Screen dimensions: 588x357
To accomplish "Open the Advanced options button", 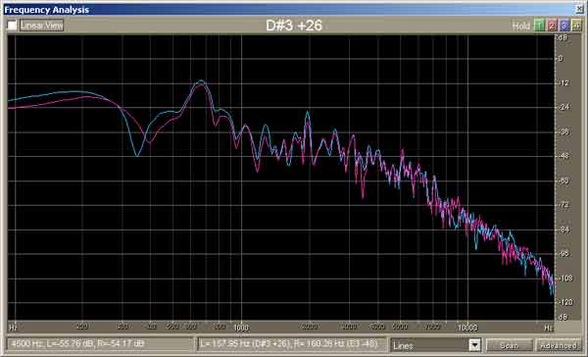I will 559,345.
